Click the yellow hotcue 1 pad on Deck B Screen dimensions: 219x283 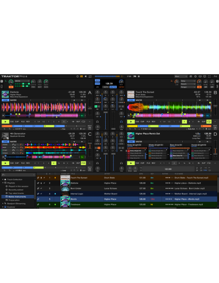coord(132,126)
